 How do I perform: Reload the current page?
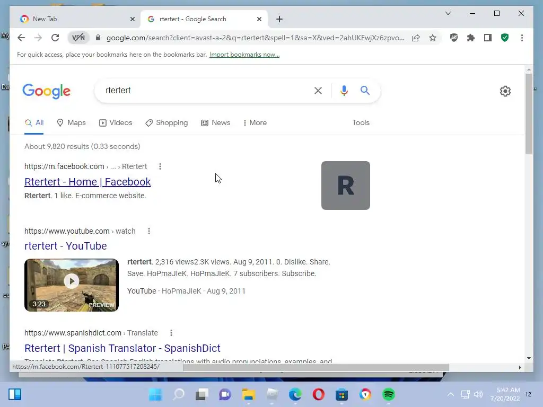pos(55,38)
